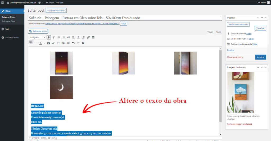Screen dimensions: 271x141
Task: Open the Parágrafo format dropdown
Action: (x=37, y=37)
